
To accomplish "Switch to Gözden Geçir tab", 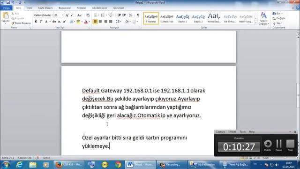I will (99, 8).
